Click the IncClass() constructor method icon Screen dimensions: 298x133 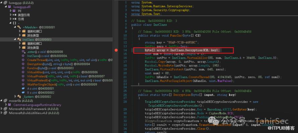[x=23, y=56]
